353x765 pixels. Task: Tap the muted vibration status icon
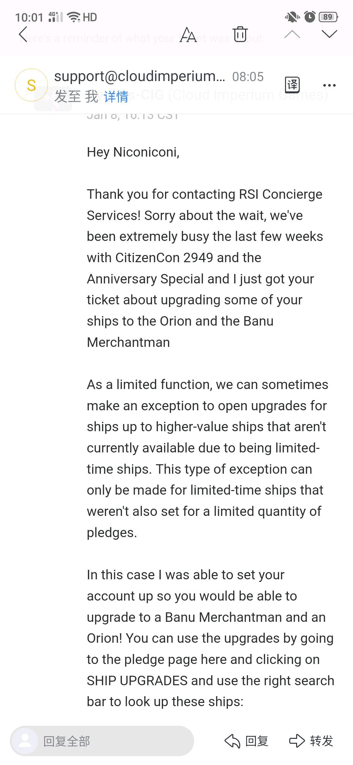tap(292, 17)
